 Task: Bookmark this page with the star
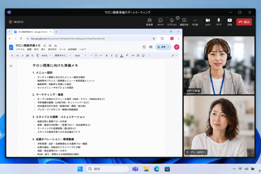tap(154, 38)
